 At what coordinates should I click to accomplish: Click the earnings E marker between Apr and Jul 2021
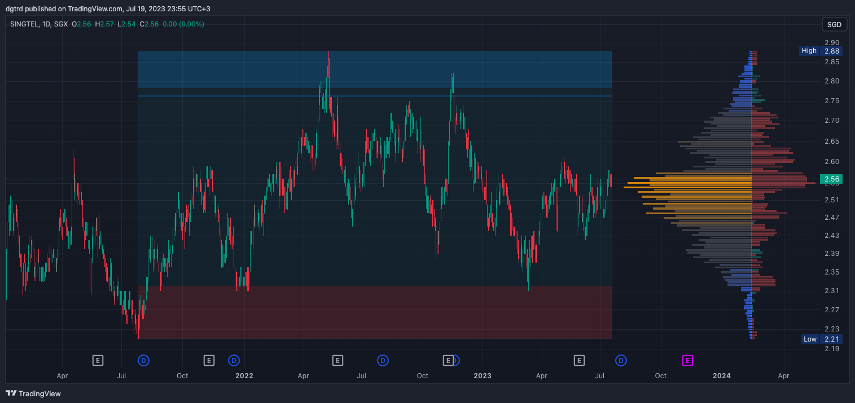tap(98, 360)
